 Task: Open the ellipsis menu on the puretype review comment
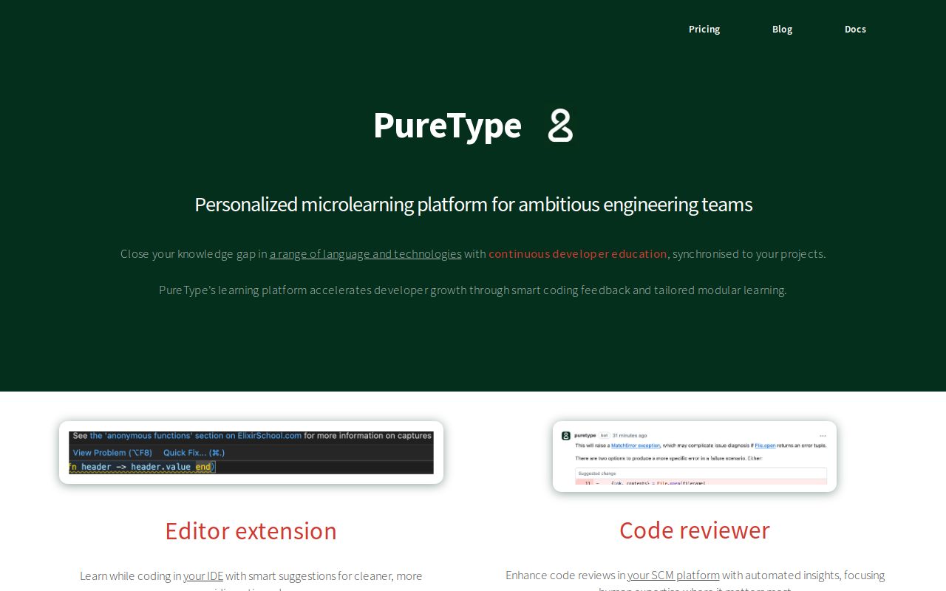823,436
